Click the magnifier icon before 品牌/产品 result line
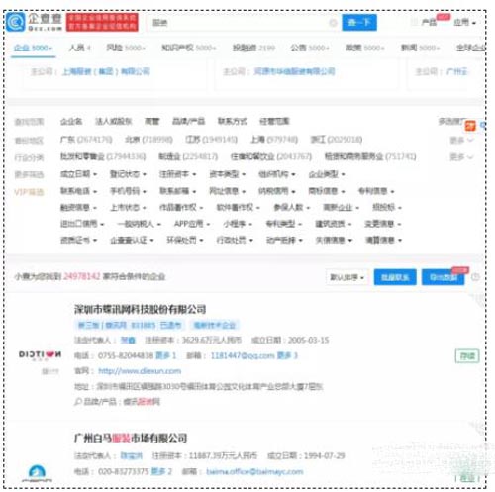495x492 pixels. (78, 402)
